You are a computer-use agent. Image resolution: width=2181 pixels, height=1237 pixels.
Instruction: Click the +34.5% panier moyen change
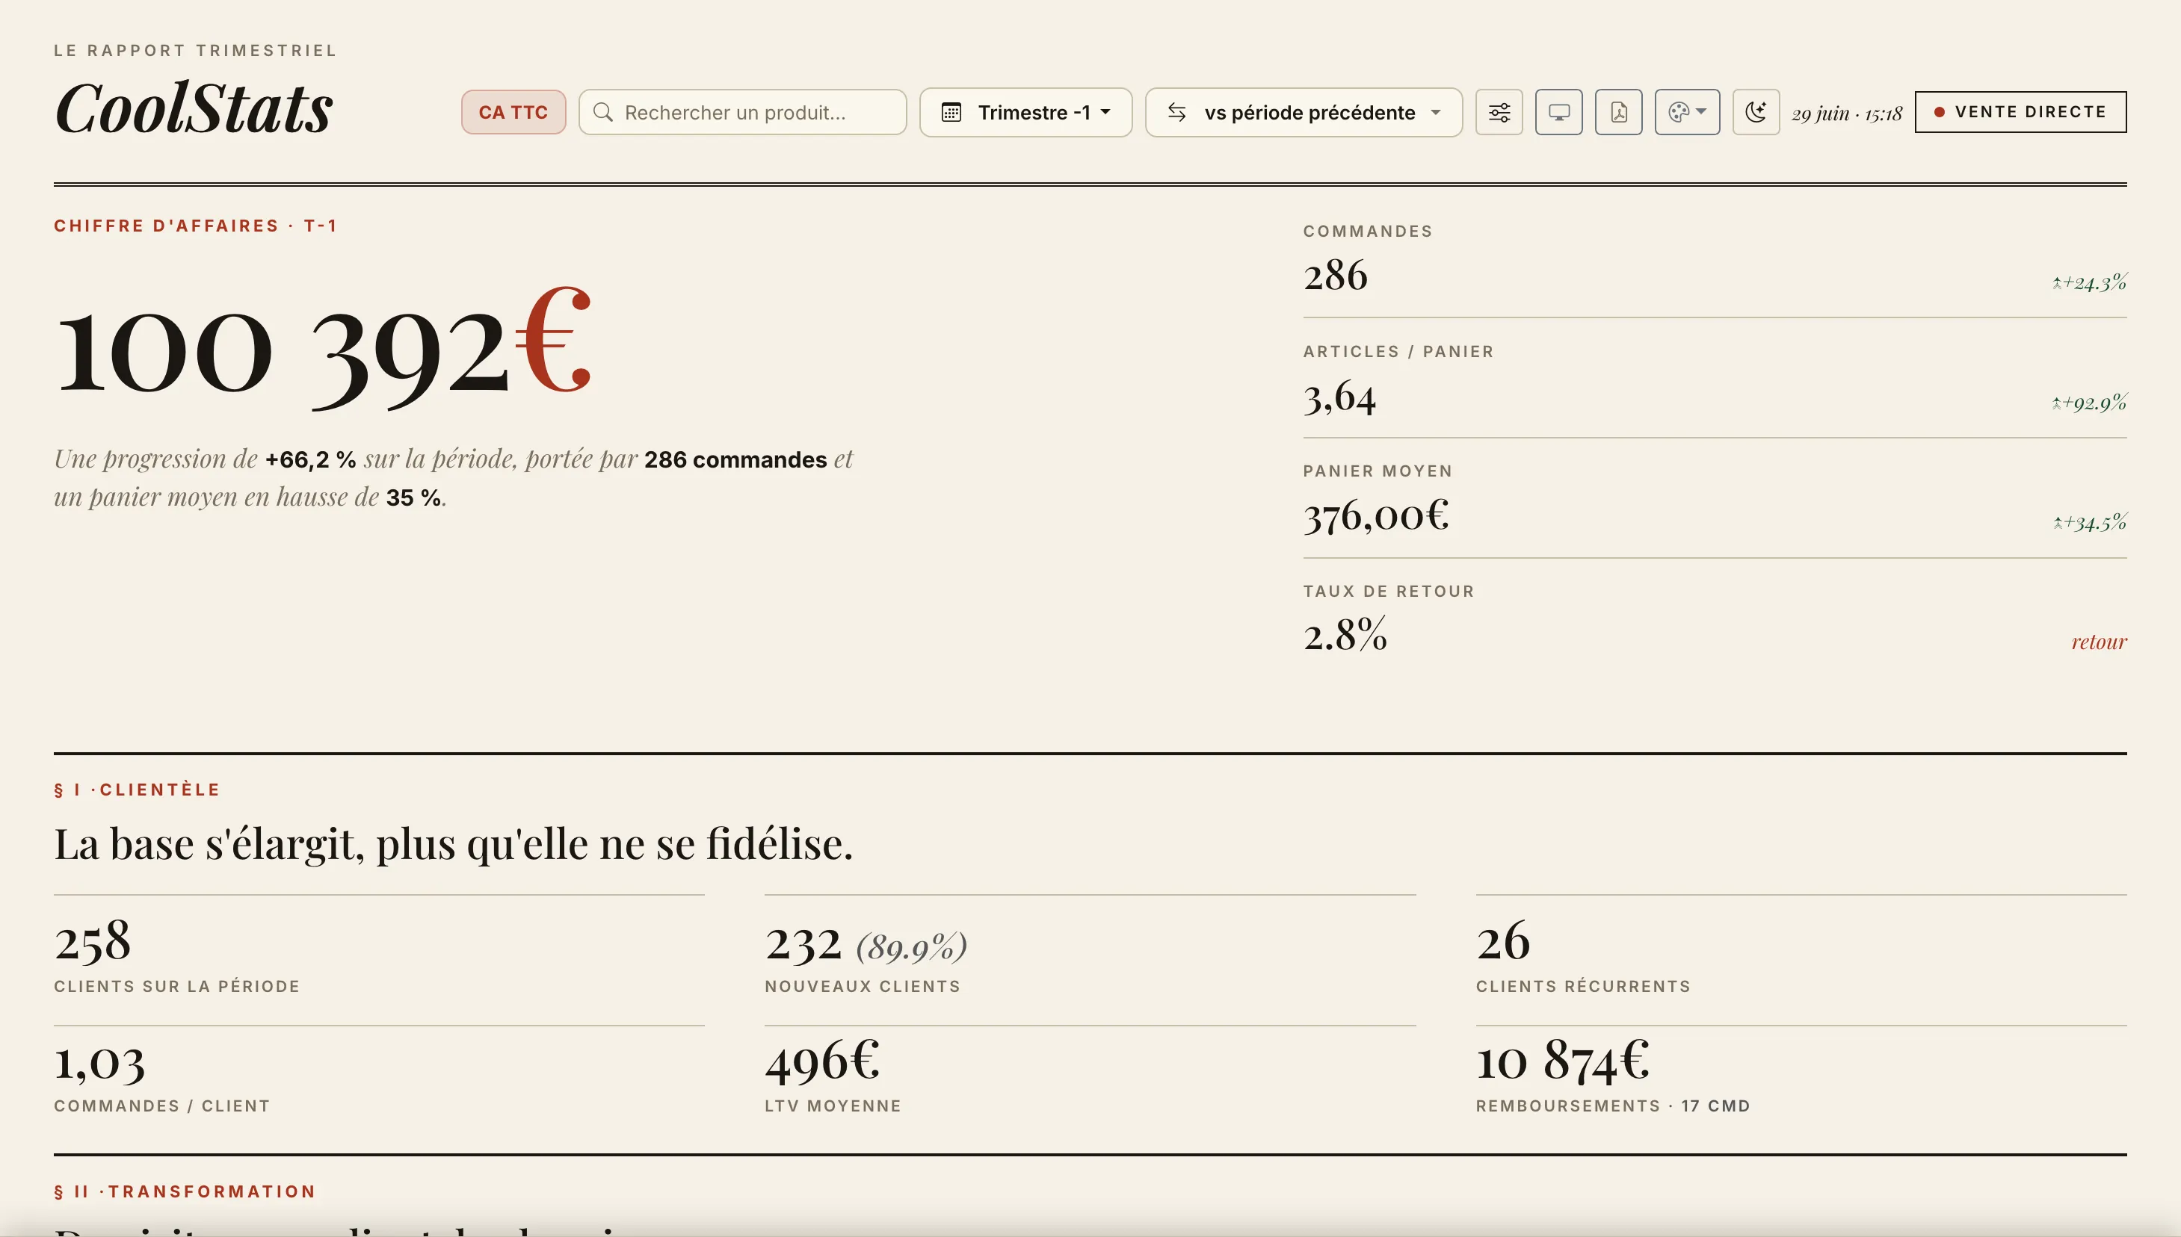point(2090,521)
